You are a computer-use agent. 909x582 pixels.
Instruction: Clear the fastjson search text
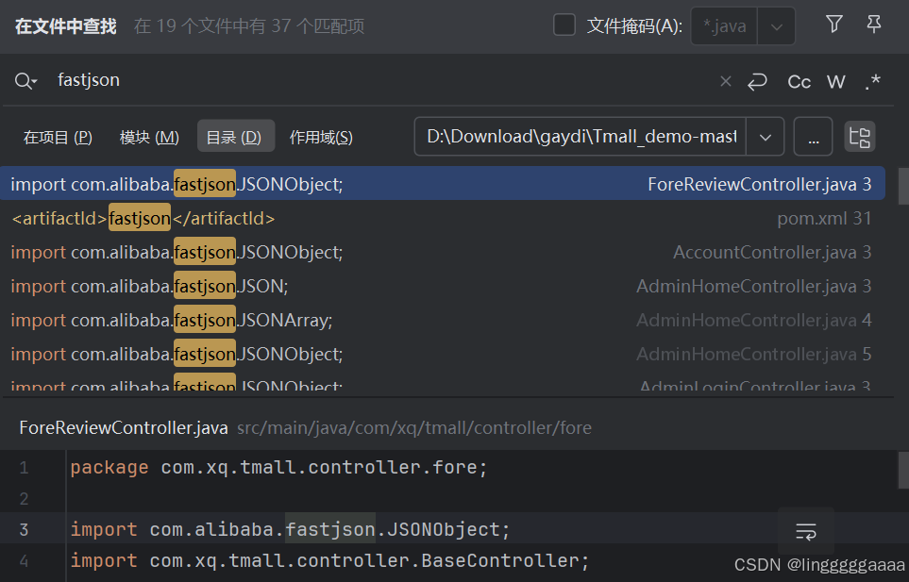coord(725,82)
